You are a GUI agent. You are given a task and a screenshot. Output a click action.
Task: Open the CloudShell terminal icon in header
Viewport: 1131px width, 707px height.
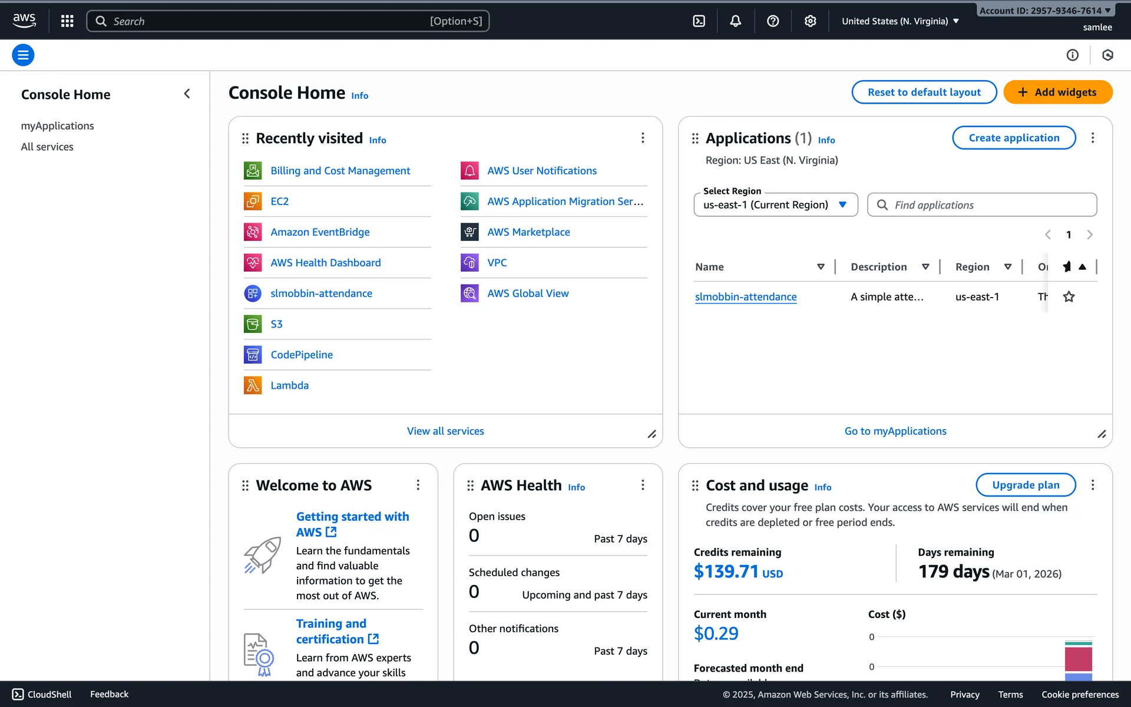pos(699,21)
